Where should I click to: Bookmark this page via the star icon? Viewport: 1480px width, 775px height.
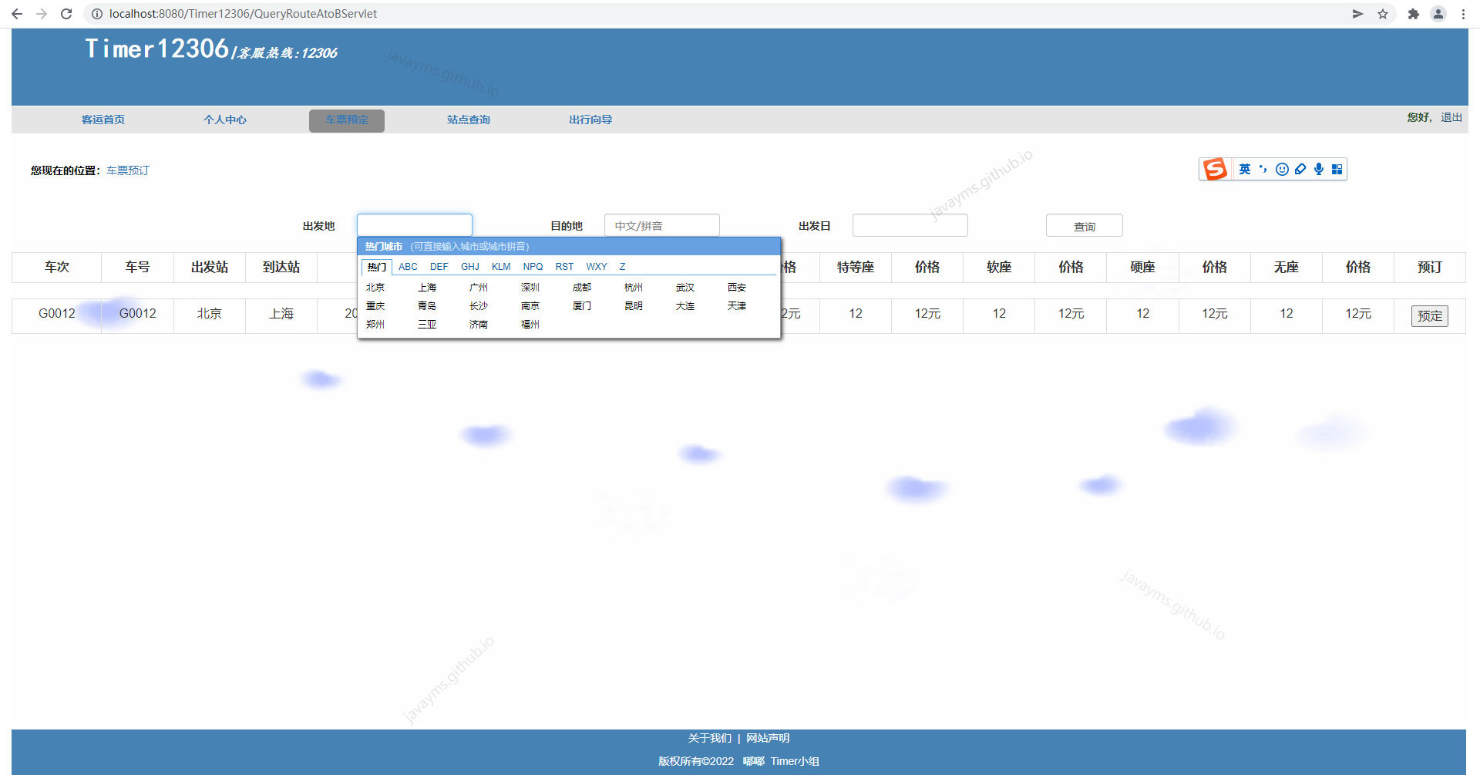click(1382, 13)
